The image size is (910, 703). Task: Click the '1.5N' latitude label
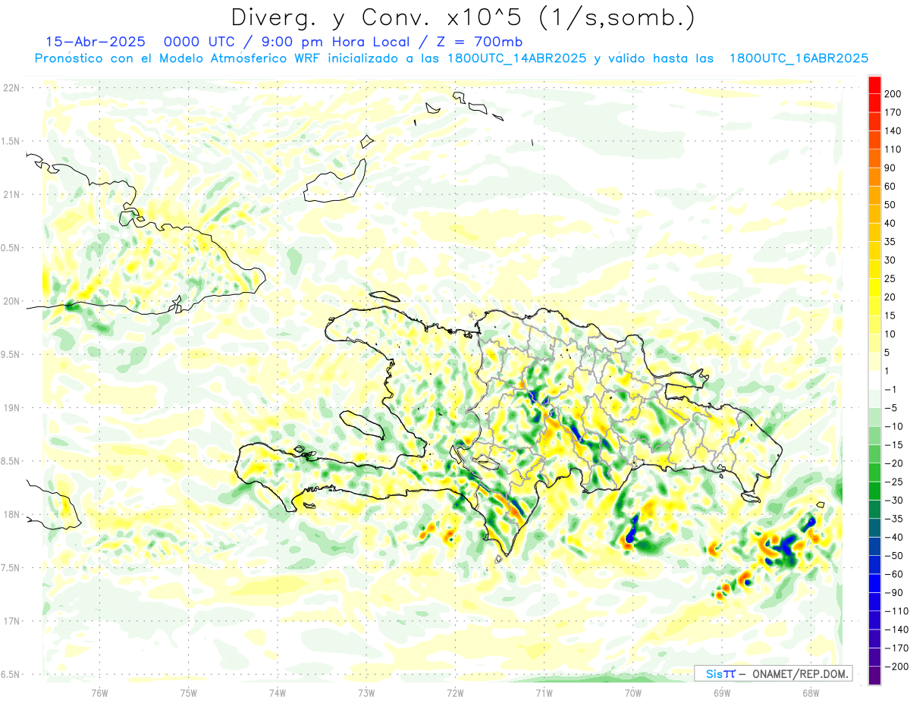coord(11,141)
